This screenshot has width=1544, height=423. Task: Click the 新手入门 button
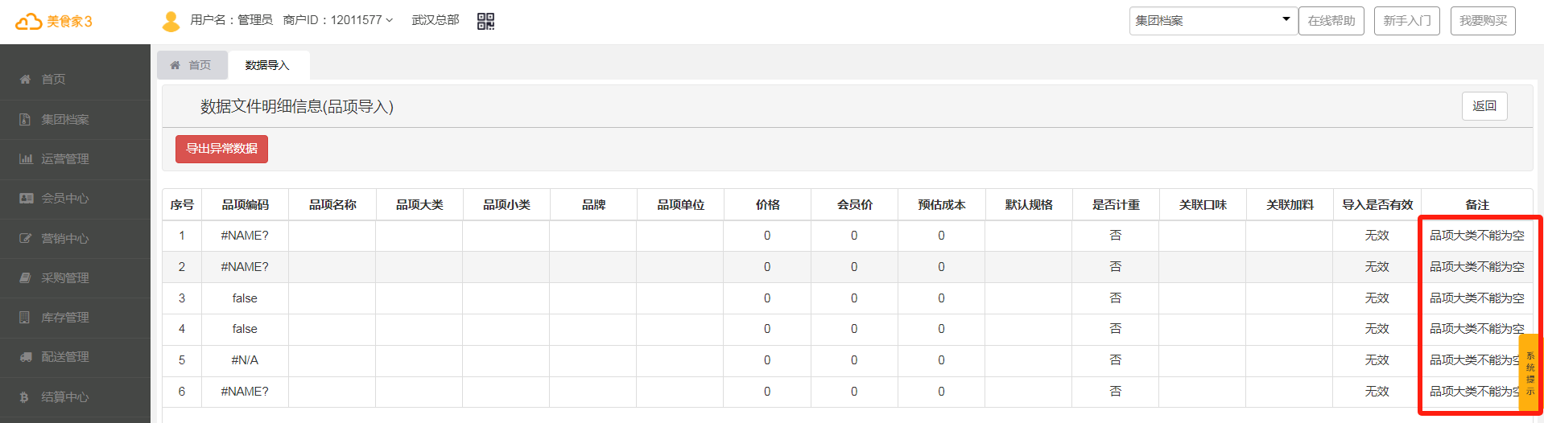click(x=1406, y=21)
